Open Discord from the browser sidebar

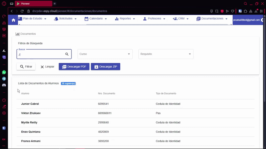[x=4, y=85]
